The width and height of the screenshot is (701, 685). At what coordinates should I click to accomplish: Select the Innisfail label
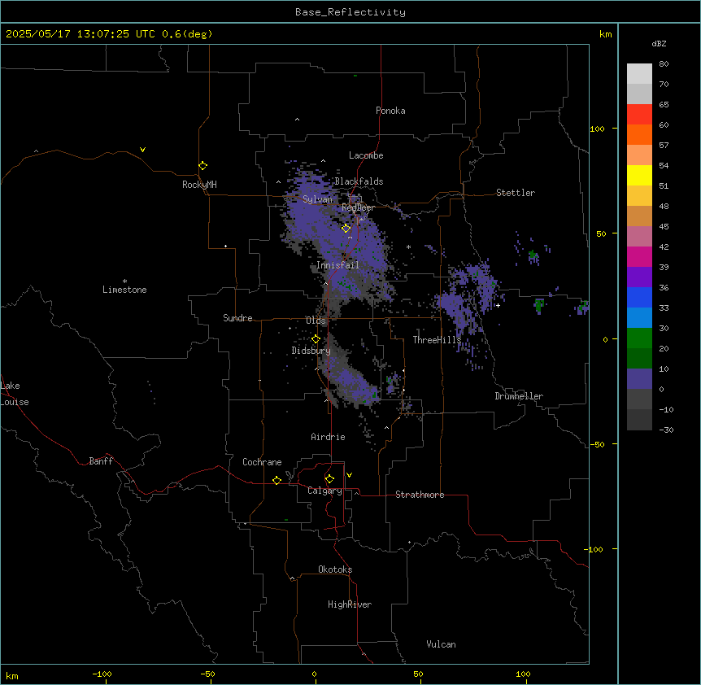337,265
